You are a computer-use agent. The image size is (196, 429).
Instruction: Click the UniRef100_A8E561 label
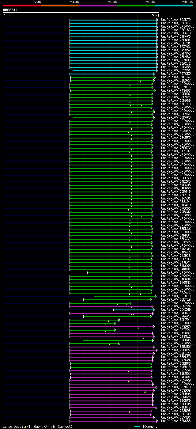pyautogui.click(x=176, y=114)
